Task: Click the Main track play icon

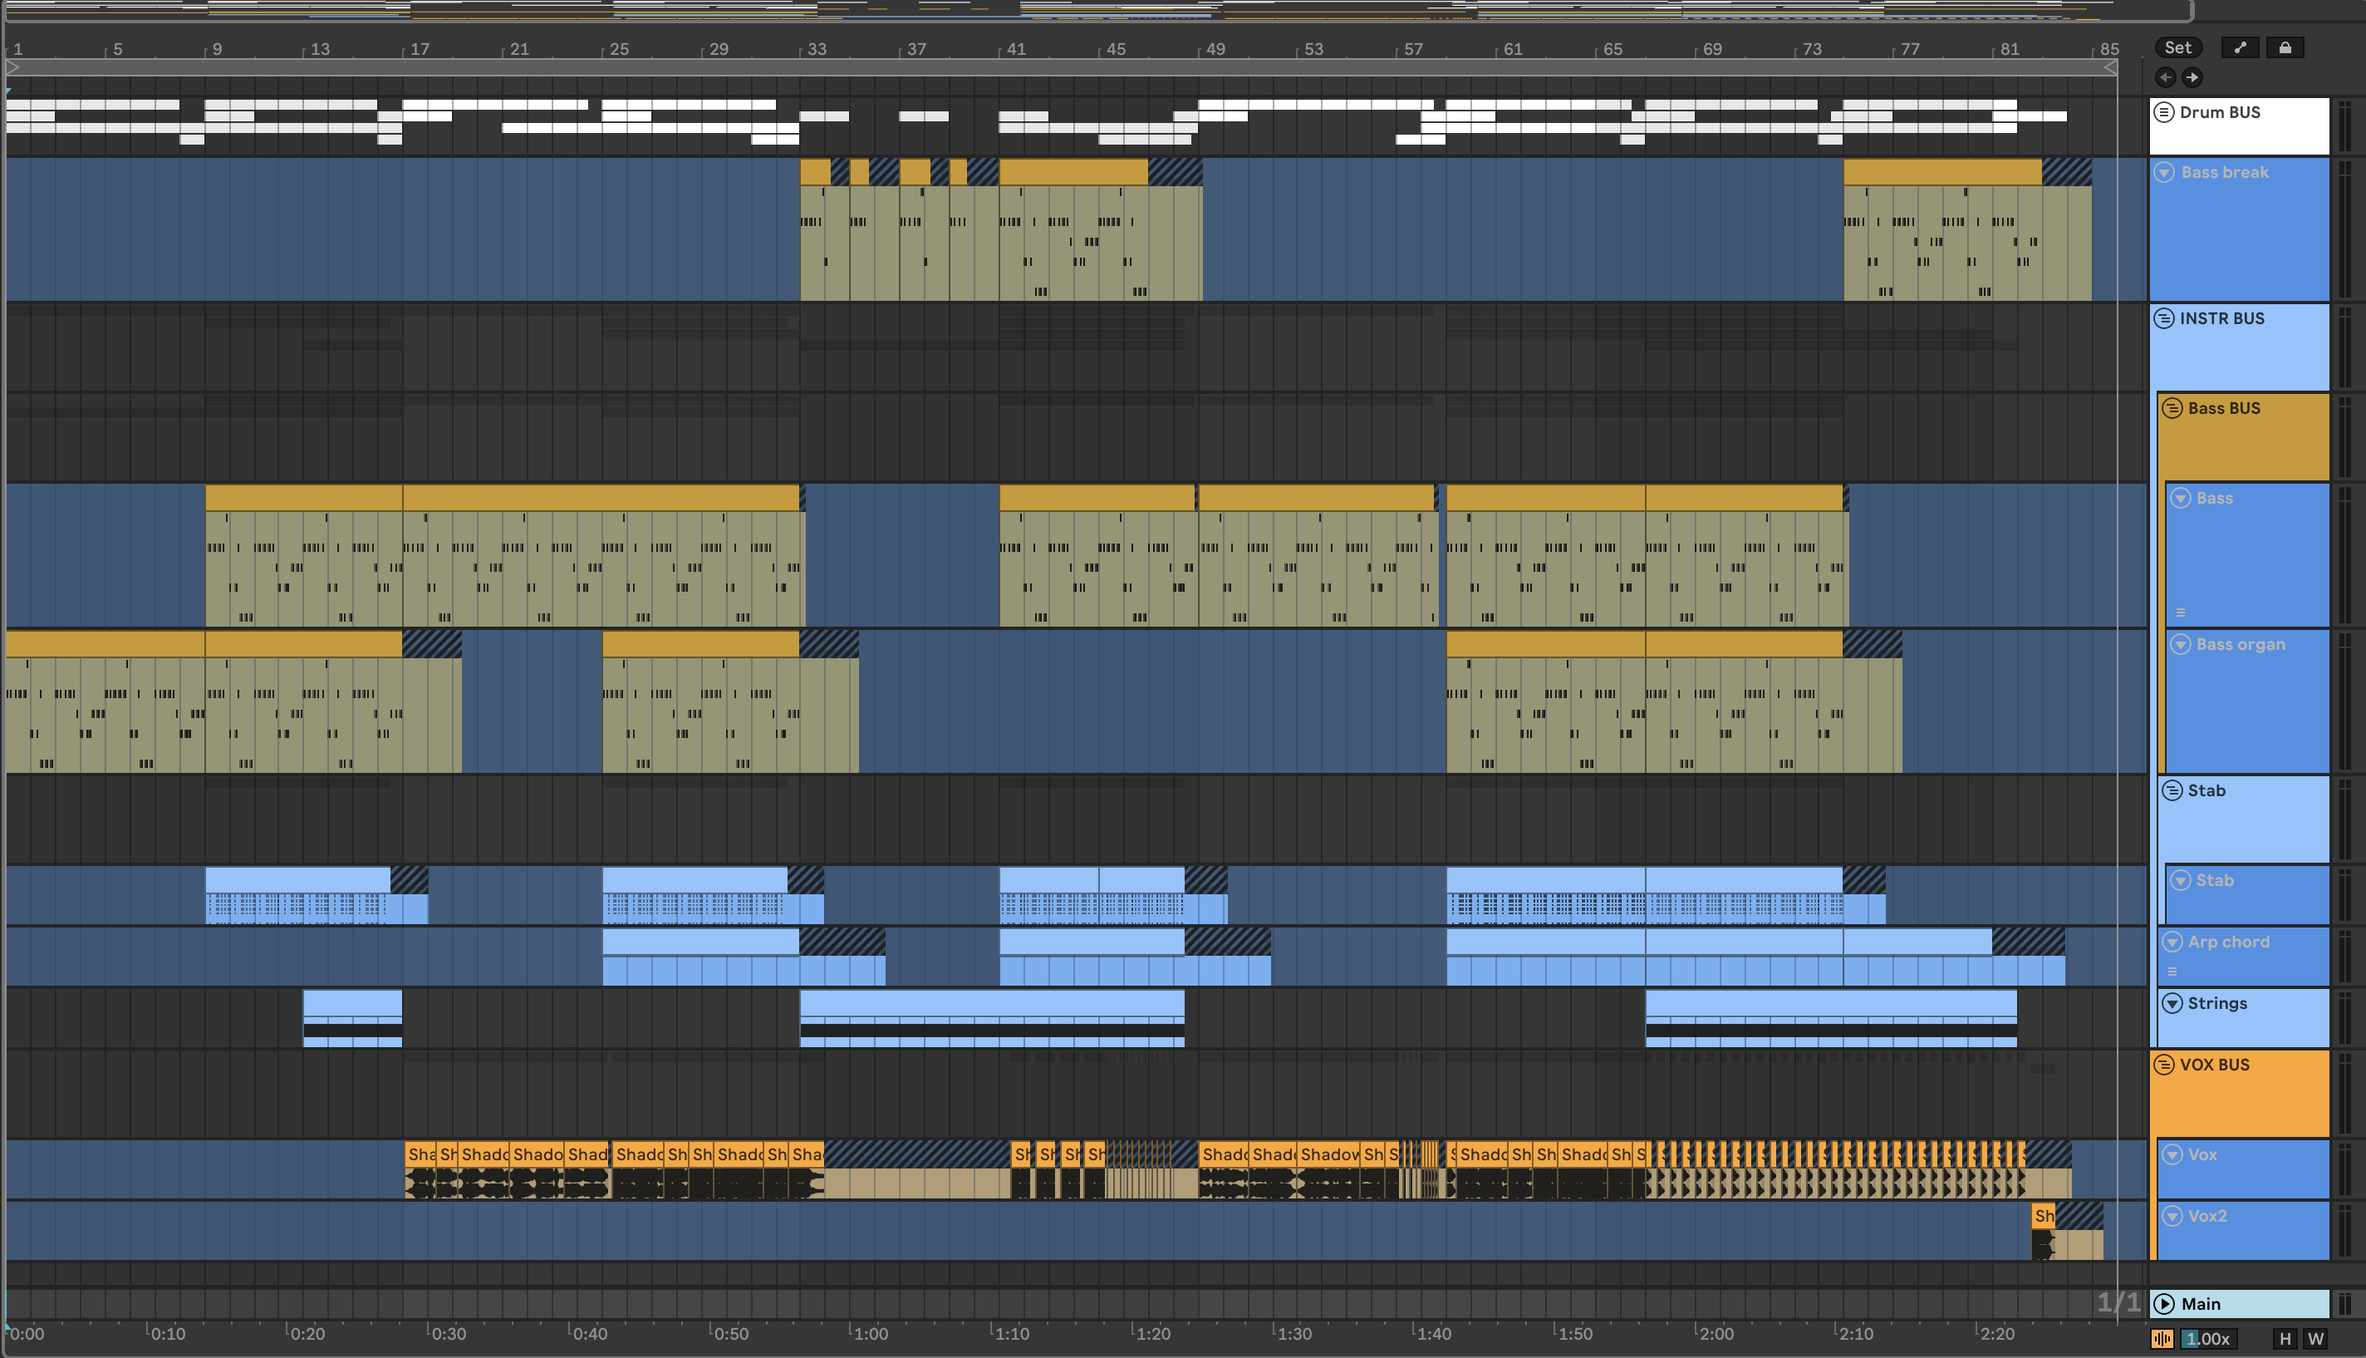Action: coord(2165,1304)
